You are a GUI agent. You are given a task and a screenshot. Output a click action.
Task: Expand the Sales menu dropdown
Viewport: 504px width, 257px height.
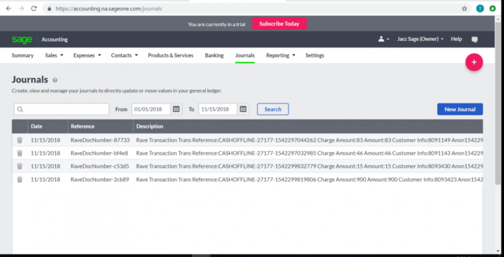tap(54, 55)
